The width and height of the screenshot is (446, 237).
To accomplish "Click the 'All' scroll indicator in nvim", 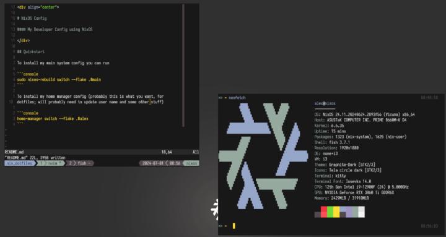I will 196,152.
